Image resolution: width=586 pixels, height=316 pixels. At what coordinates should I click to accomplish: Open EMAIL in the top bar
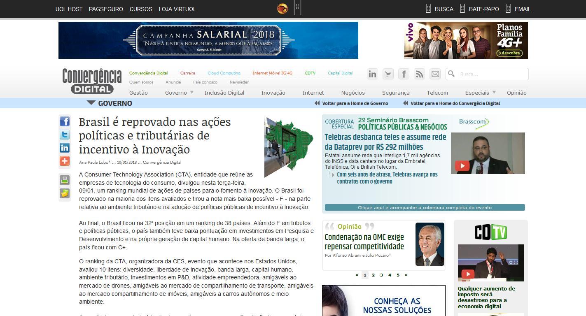coord(523,9)
